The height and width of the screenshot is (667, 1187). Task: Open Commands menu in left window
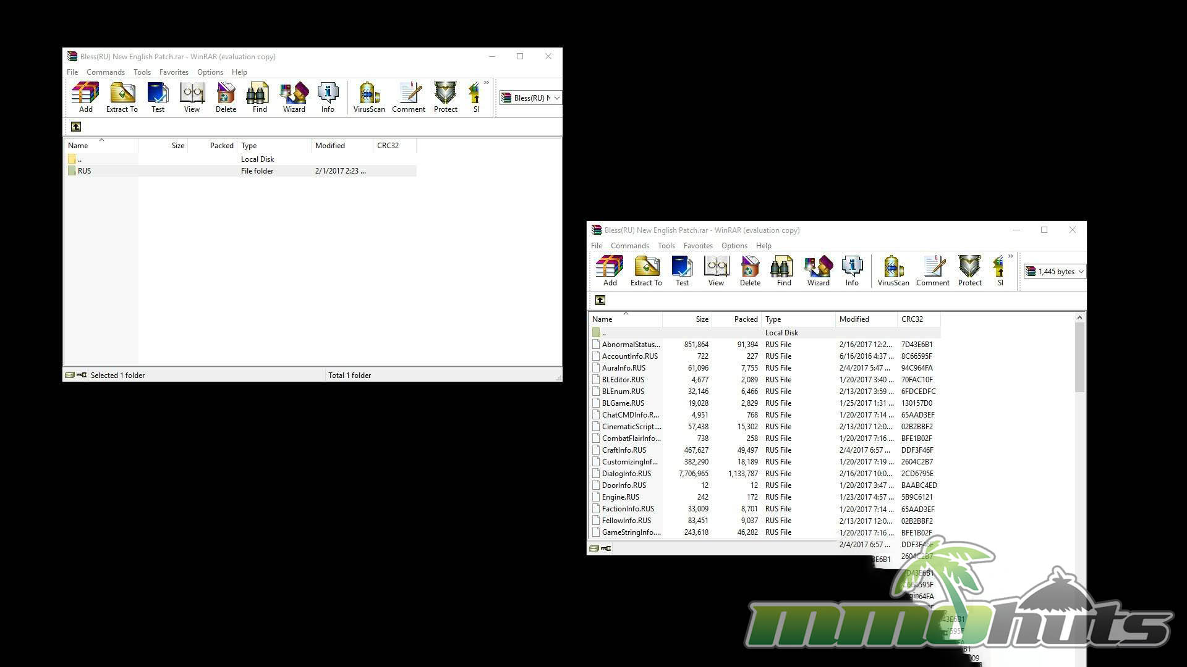click(x=105, y=72)
